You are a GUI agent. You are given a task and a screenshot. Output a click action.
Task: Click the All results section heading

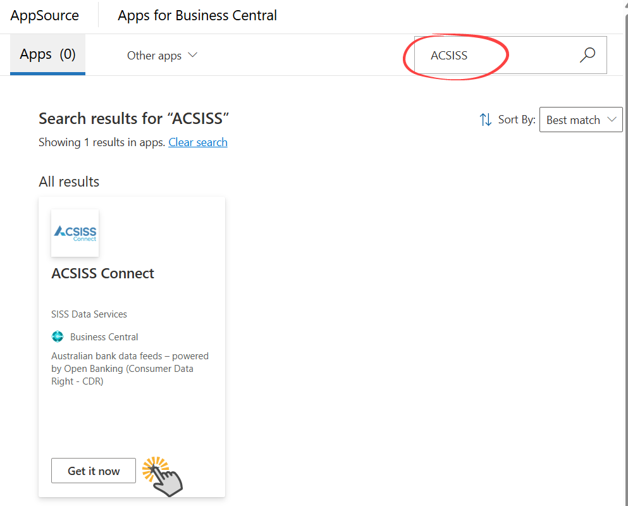pyautogui.click(x=69, y=182)
